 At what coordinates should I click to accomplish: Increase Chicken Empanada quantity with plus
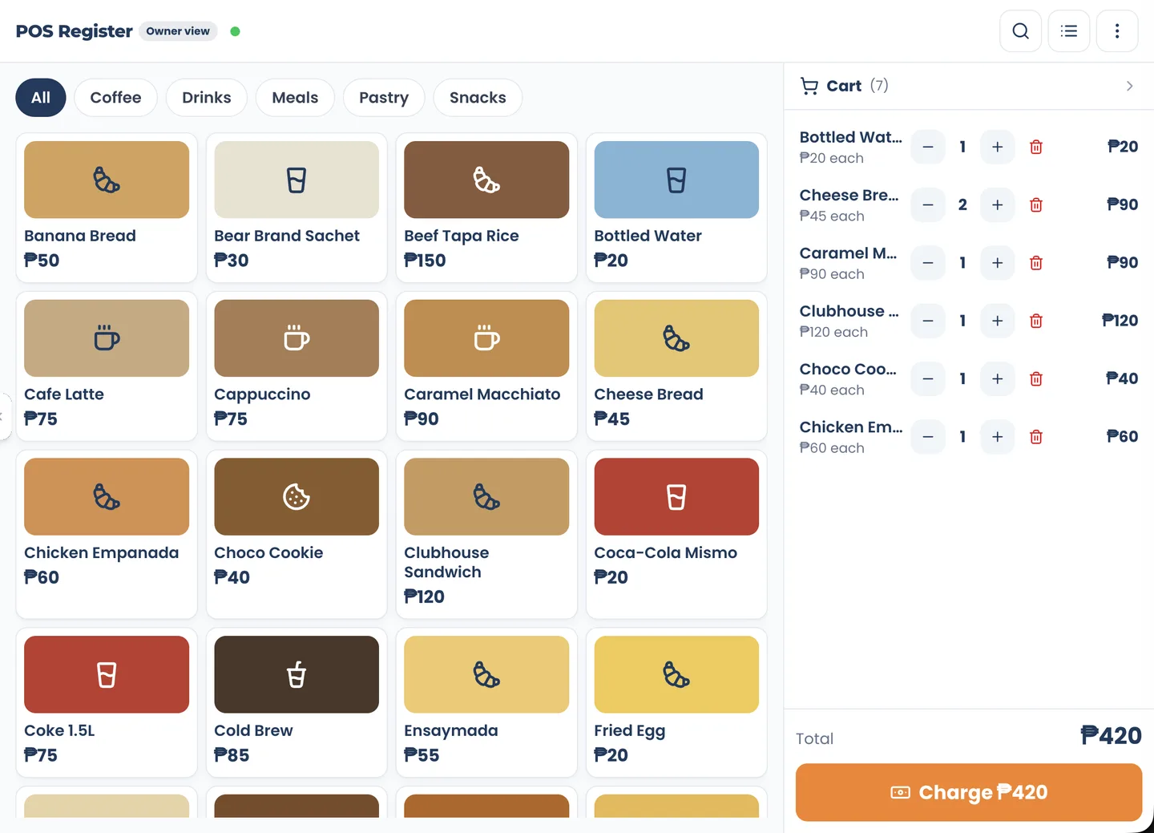click(x=997, y=437)
